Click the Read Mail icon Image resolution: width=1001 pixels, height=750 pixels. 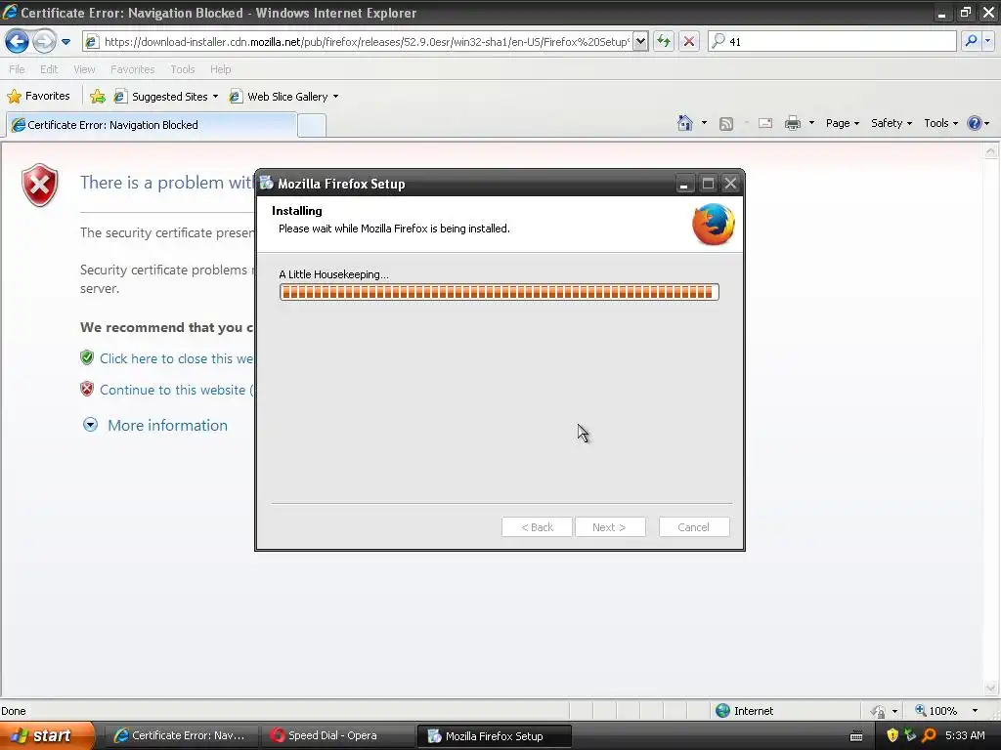(x=765, y=123)
